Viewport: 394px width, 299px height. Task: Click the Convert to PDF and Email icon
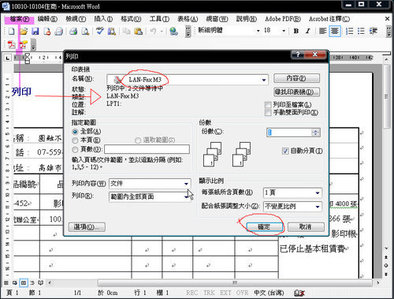[23, 45]
